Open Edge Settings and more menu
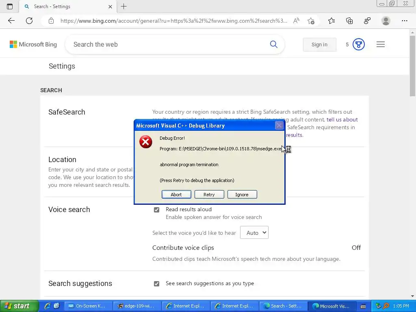Image resolution: width=416 pixels, height=312 pixels. (x=404, y=21)
